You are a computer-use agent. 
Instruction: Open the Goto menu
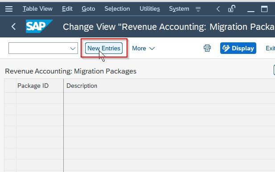[88, 9]
